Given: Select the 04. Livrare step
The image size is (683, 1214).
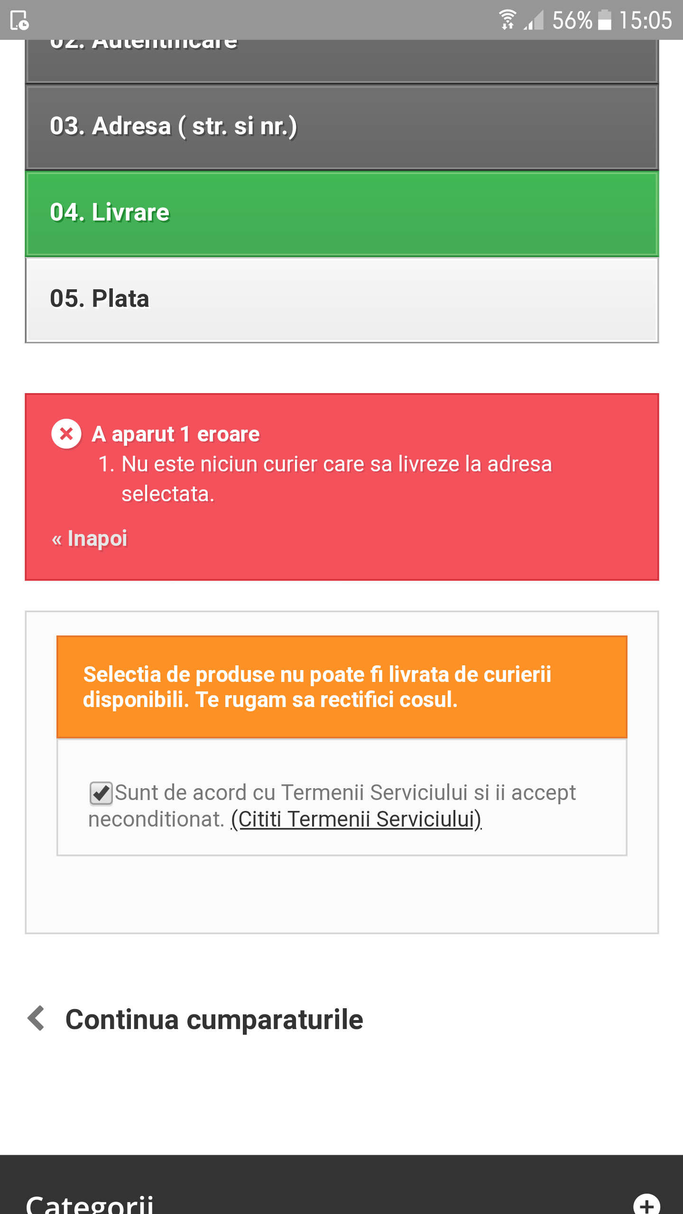Looking at the screenshot, I should pyautogui.click(x=342, y=213).
